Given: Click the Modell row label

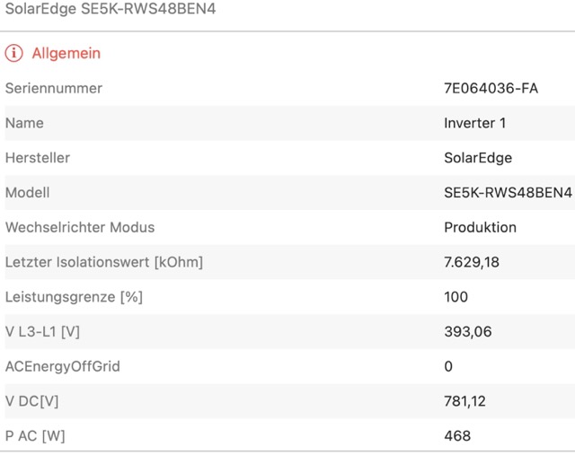Looking at the screenshot, I should pyautogui.click(x=28, y=193).
